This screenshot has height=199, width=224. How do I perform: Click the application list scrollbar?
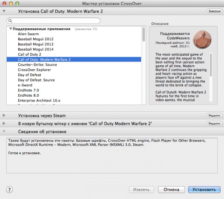[x=144, y=34]
